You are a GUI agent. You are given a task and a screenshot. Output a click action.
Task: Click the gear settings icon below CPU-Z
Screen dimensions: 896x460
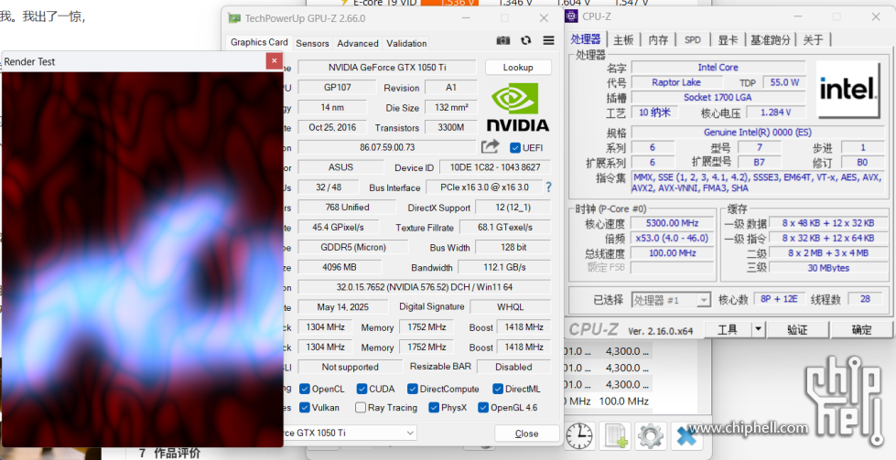tap(651, 436)
